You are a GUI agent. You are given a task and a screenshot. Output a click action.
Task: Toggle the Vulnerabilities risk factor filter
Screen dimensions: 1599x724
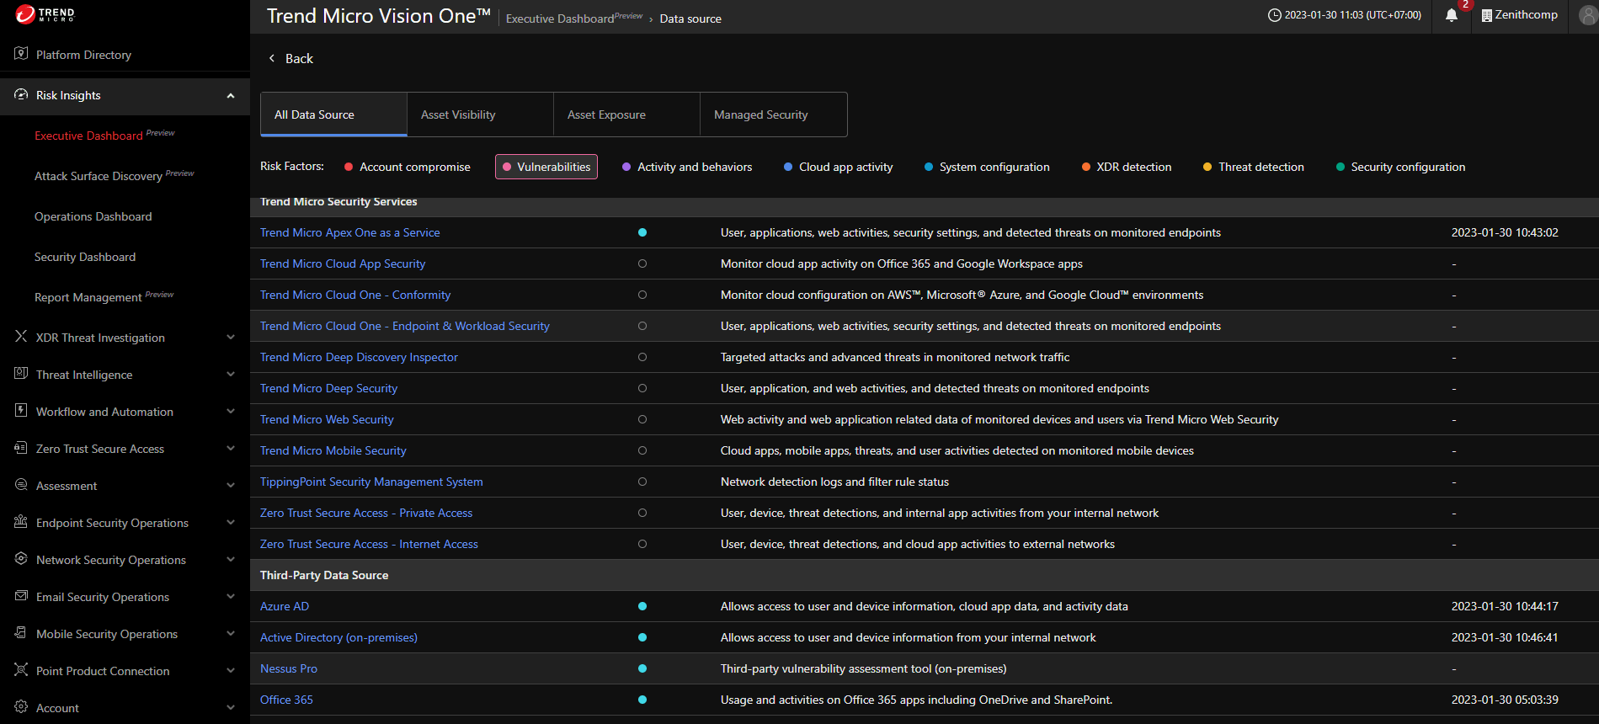click(546, 167)
